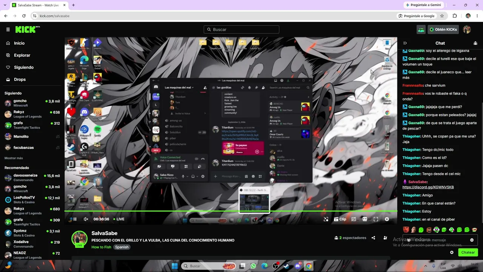483x272 pixels.
Task: Click Frannnsalto username on 'che sarvium' message
Action: tap(413, 85)
